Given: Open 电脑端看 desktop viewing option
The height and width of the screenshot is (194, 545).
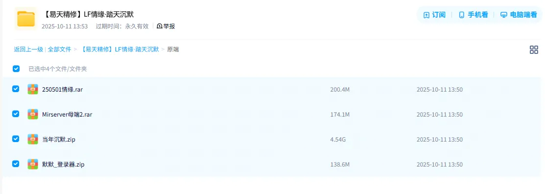Looking at the screenshot, I should 519,15.
